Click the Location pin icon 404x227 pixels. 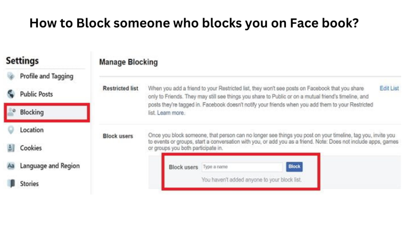click(11, 130)
